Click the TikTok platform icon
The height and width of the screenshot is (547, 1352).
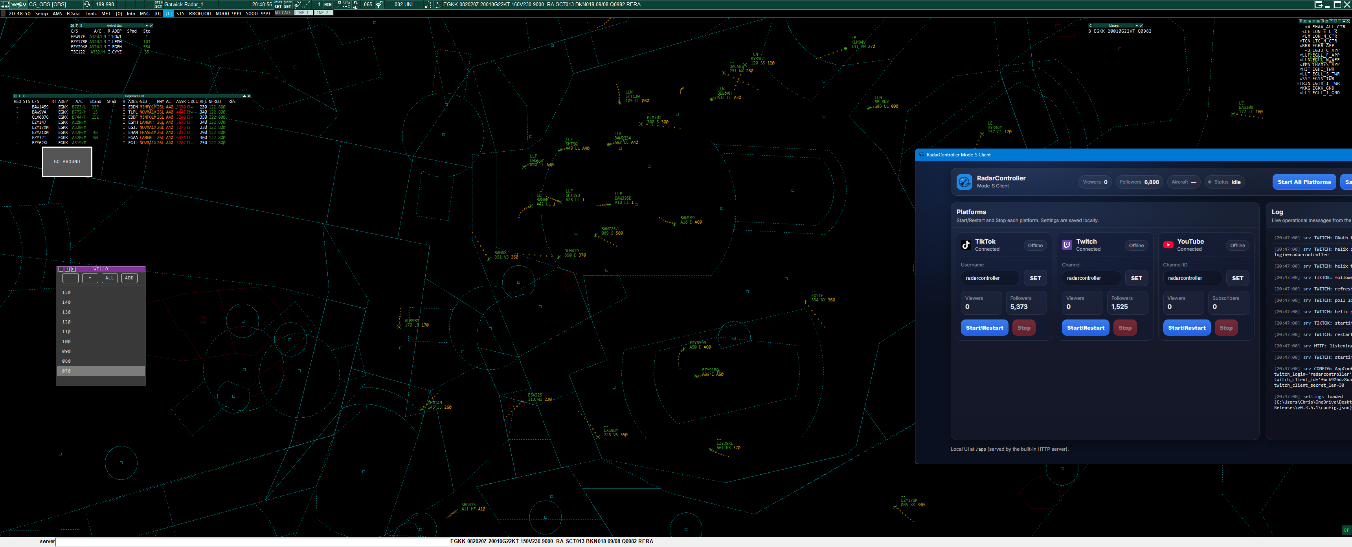966,245
